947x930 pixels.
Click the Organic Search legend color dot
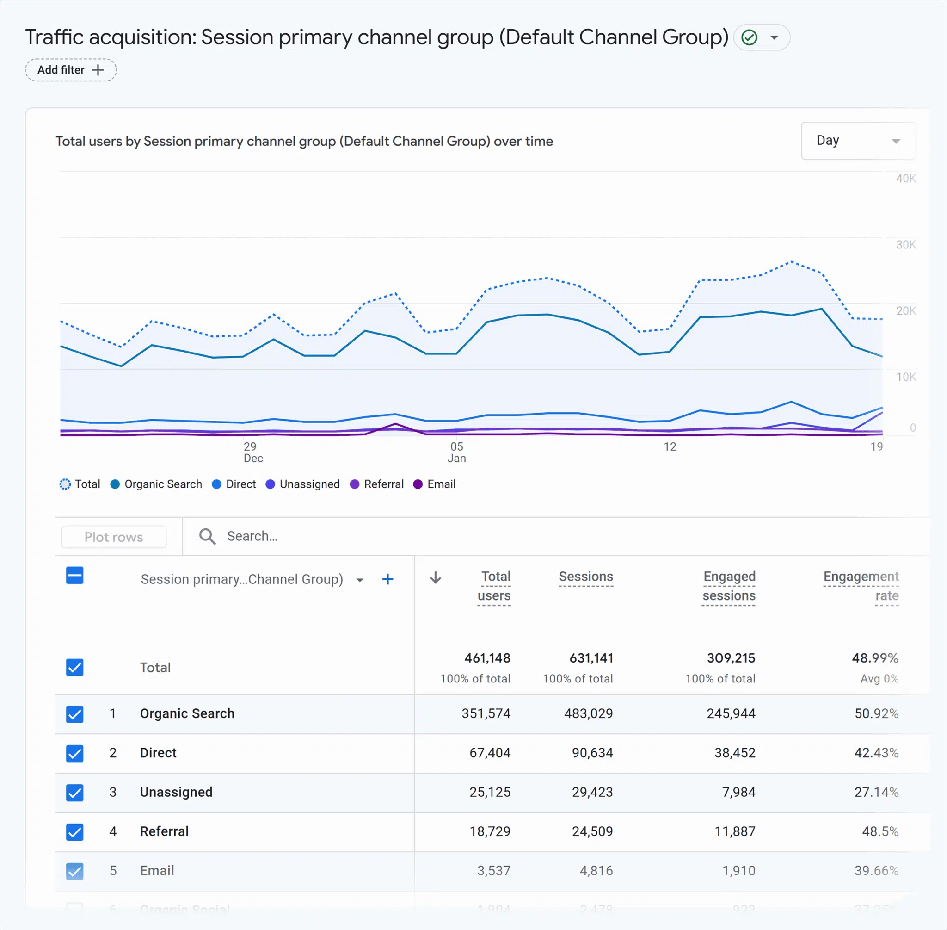coord(115,484)
